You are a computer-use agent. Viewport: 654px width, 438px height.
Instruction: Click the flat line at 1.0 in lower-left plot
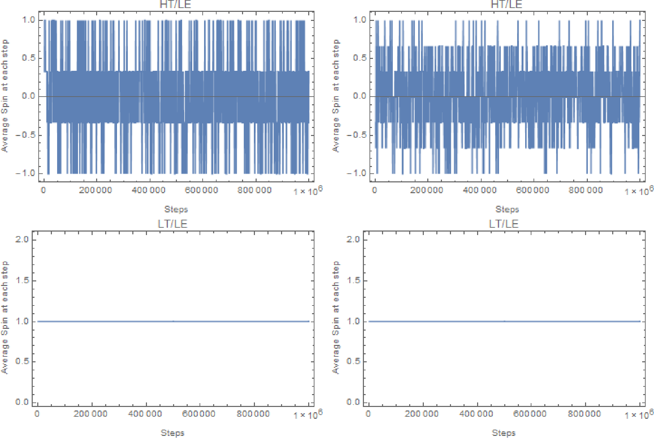pos(173,321)
